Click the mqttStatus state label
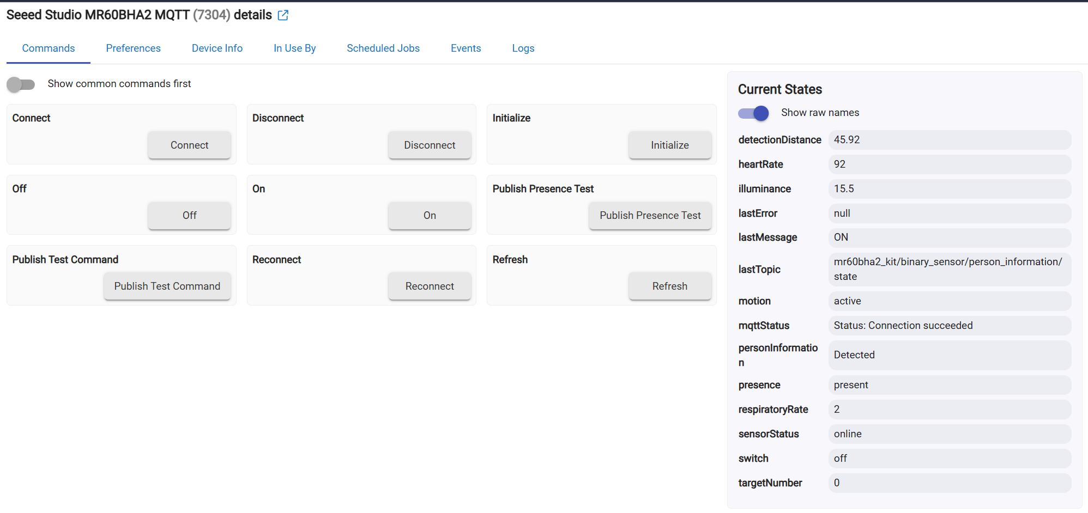This screenshot has height=513, width=1088. 764,326
